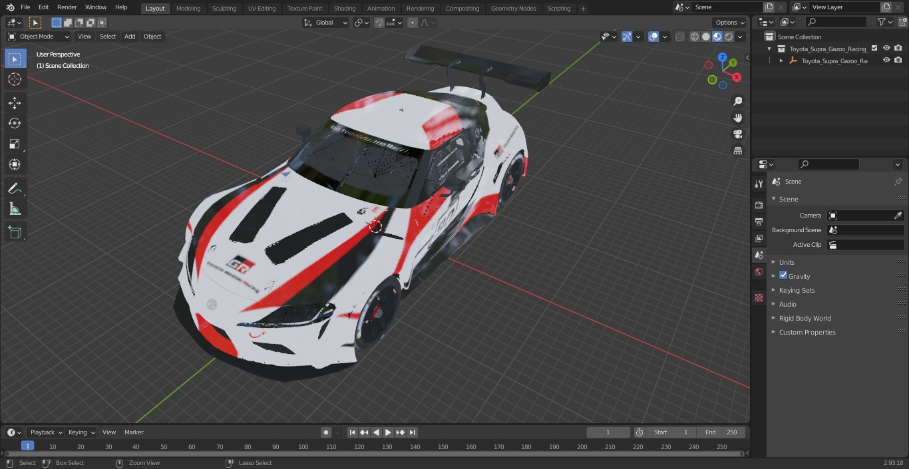Expand Toyota_Supra_Gazoo_Ra object tree
The width and height of the screenshot is (909, 469).
click(x=781, y=61)
